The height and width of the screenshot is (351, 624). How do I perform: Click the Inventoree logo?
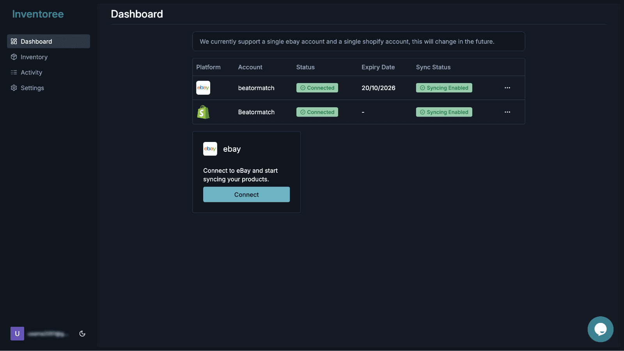point(38,14)
